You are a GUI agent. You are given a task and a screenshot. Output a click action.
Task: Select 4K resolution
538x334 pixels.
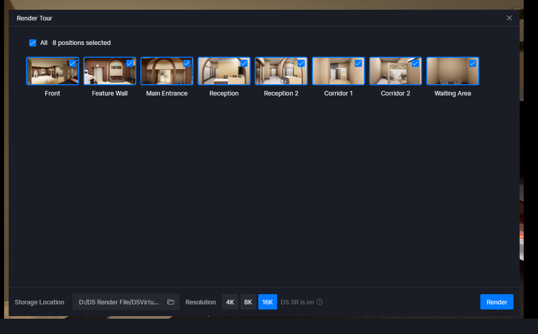pyautogui.click(x=230, y=302)
